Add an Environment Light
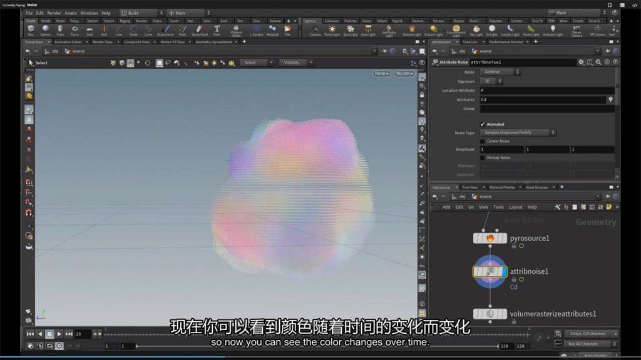This screenshot has height=360, width=641. [x=456, y=31]
